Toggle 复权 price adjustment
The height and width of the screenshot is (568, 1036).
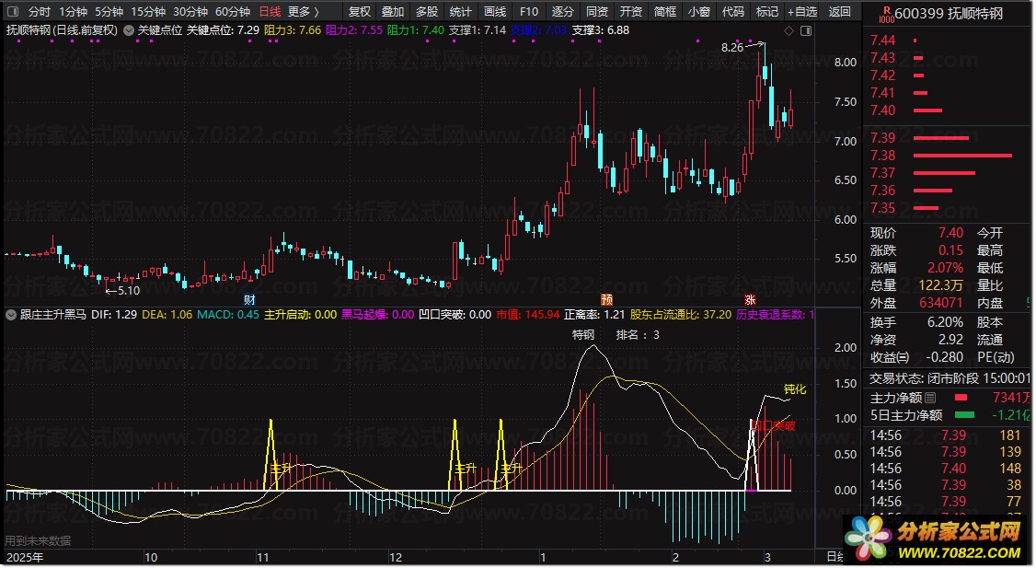tap(360, 12)
